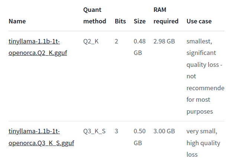Click the bits value 2 cell

point(116,41)
